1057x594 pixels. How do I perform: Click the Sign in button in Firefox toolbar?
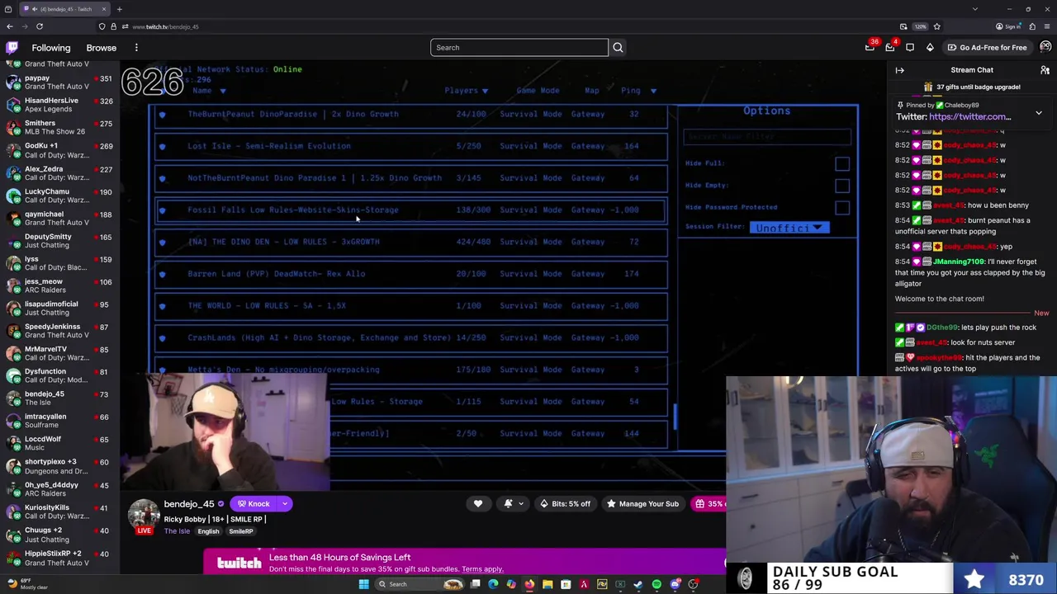[x=1009, y=26]
